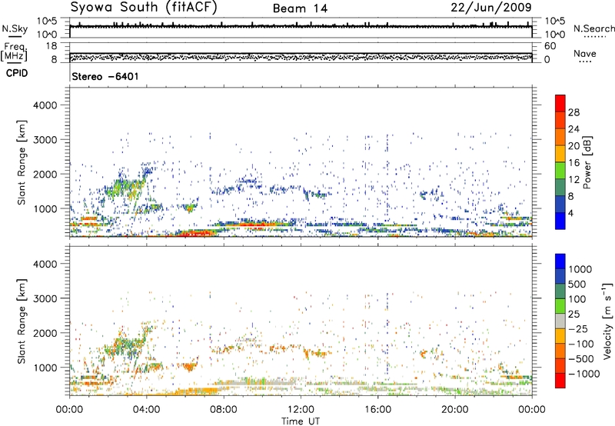This screenshot has height=426, width=615.
Task: Select the -500 label on Velocity colorbar
Action: tap(581, 358)
